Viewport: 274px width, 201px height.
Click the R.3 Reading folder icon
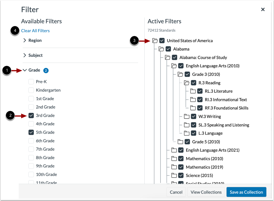187,83
